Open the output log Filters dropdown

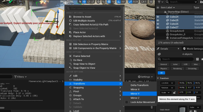click(x=20, y=77)
